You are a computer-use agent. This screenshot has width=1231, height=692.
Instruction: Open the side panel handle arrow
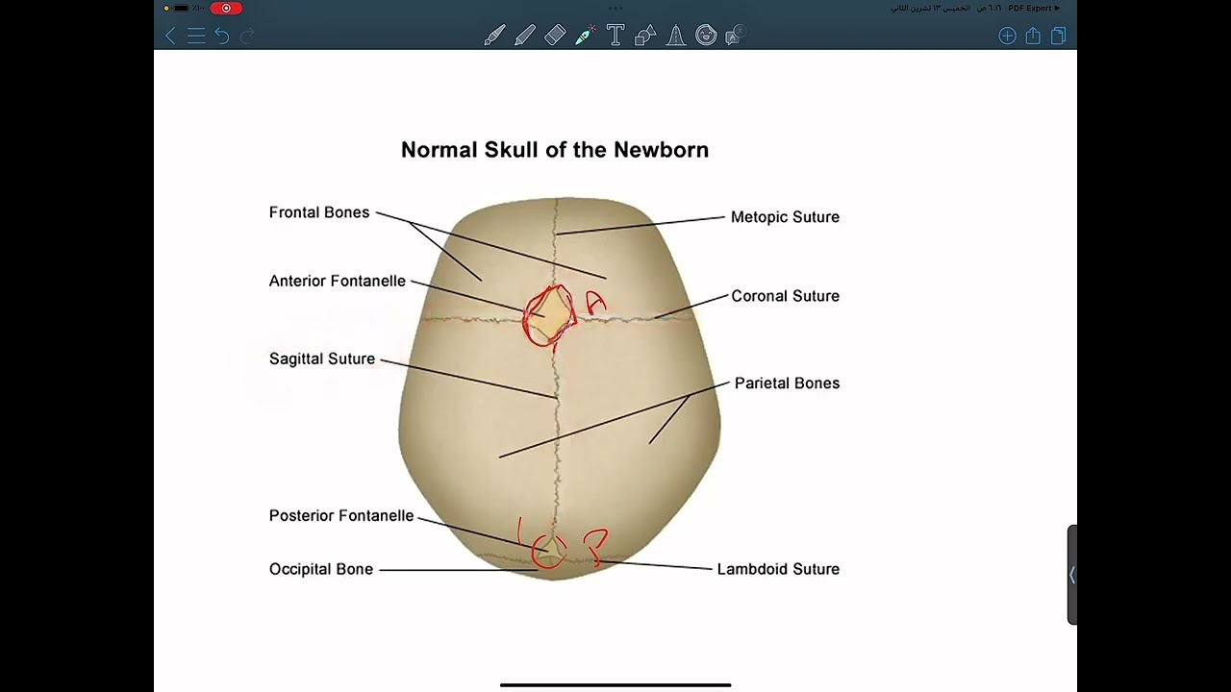point(1072,575)
